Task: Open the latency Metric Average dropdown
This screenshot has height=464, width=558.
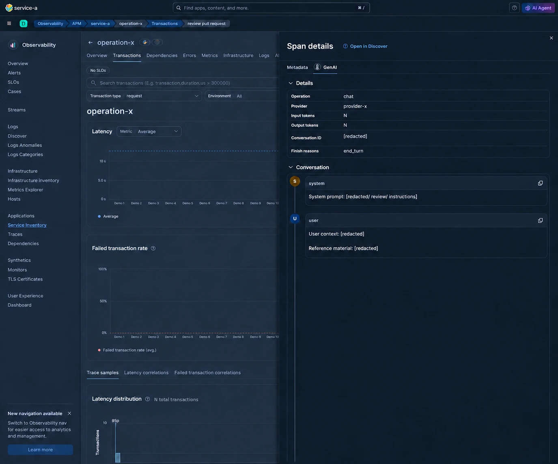Action: point(149,131)
